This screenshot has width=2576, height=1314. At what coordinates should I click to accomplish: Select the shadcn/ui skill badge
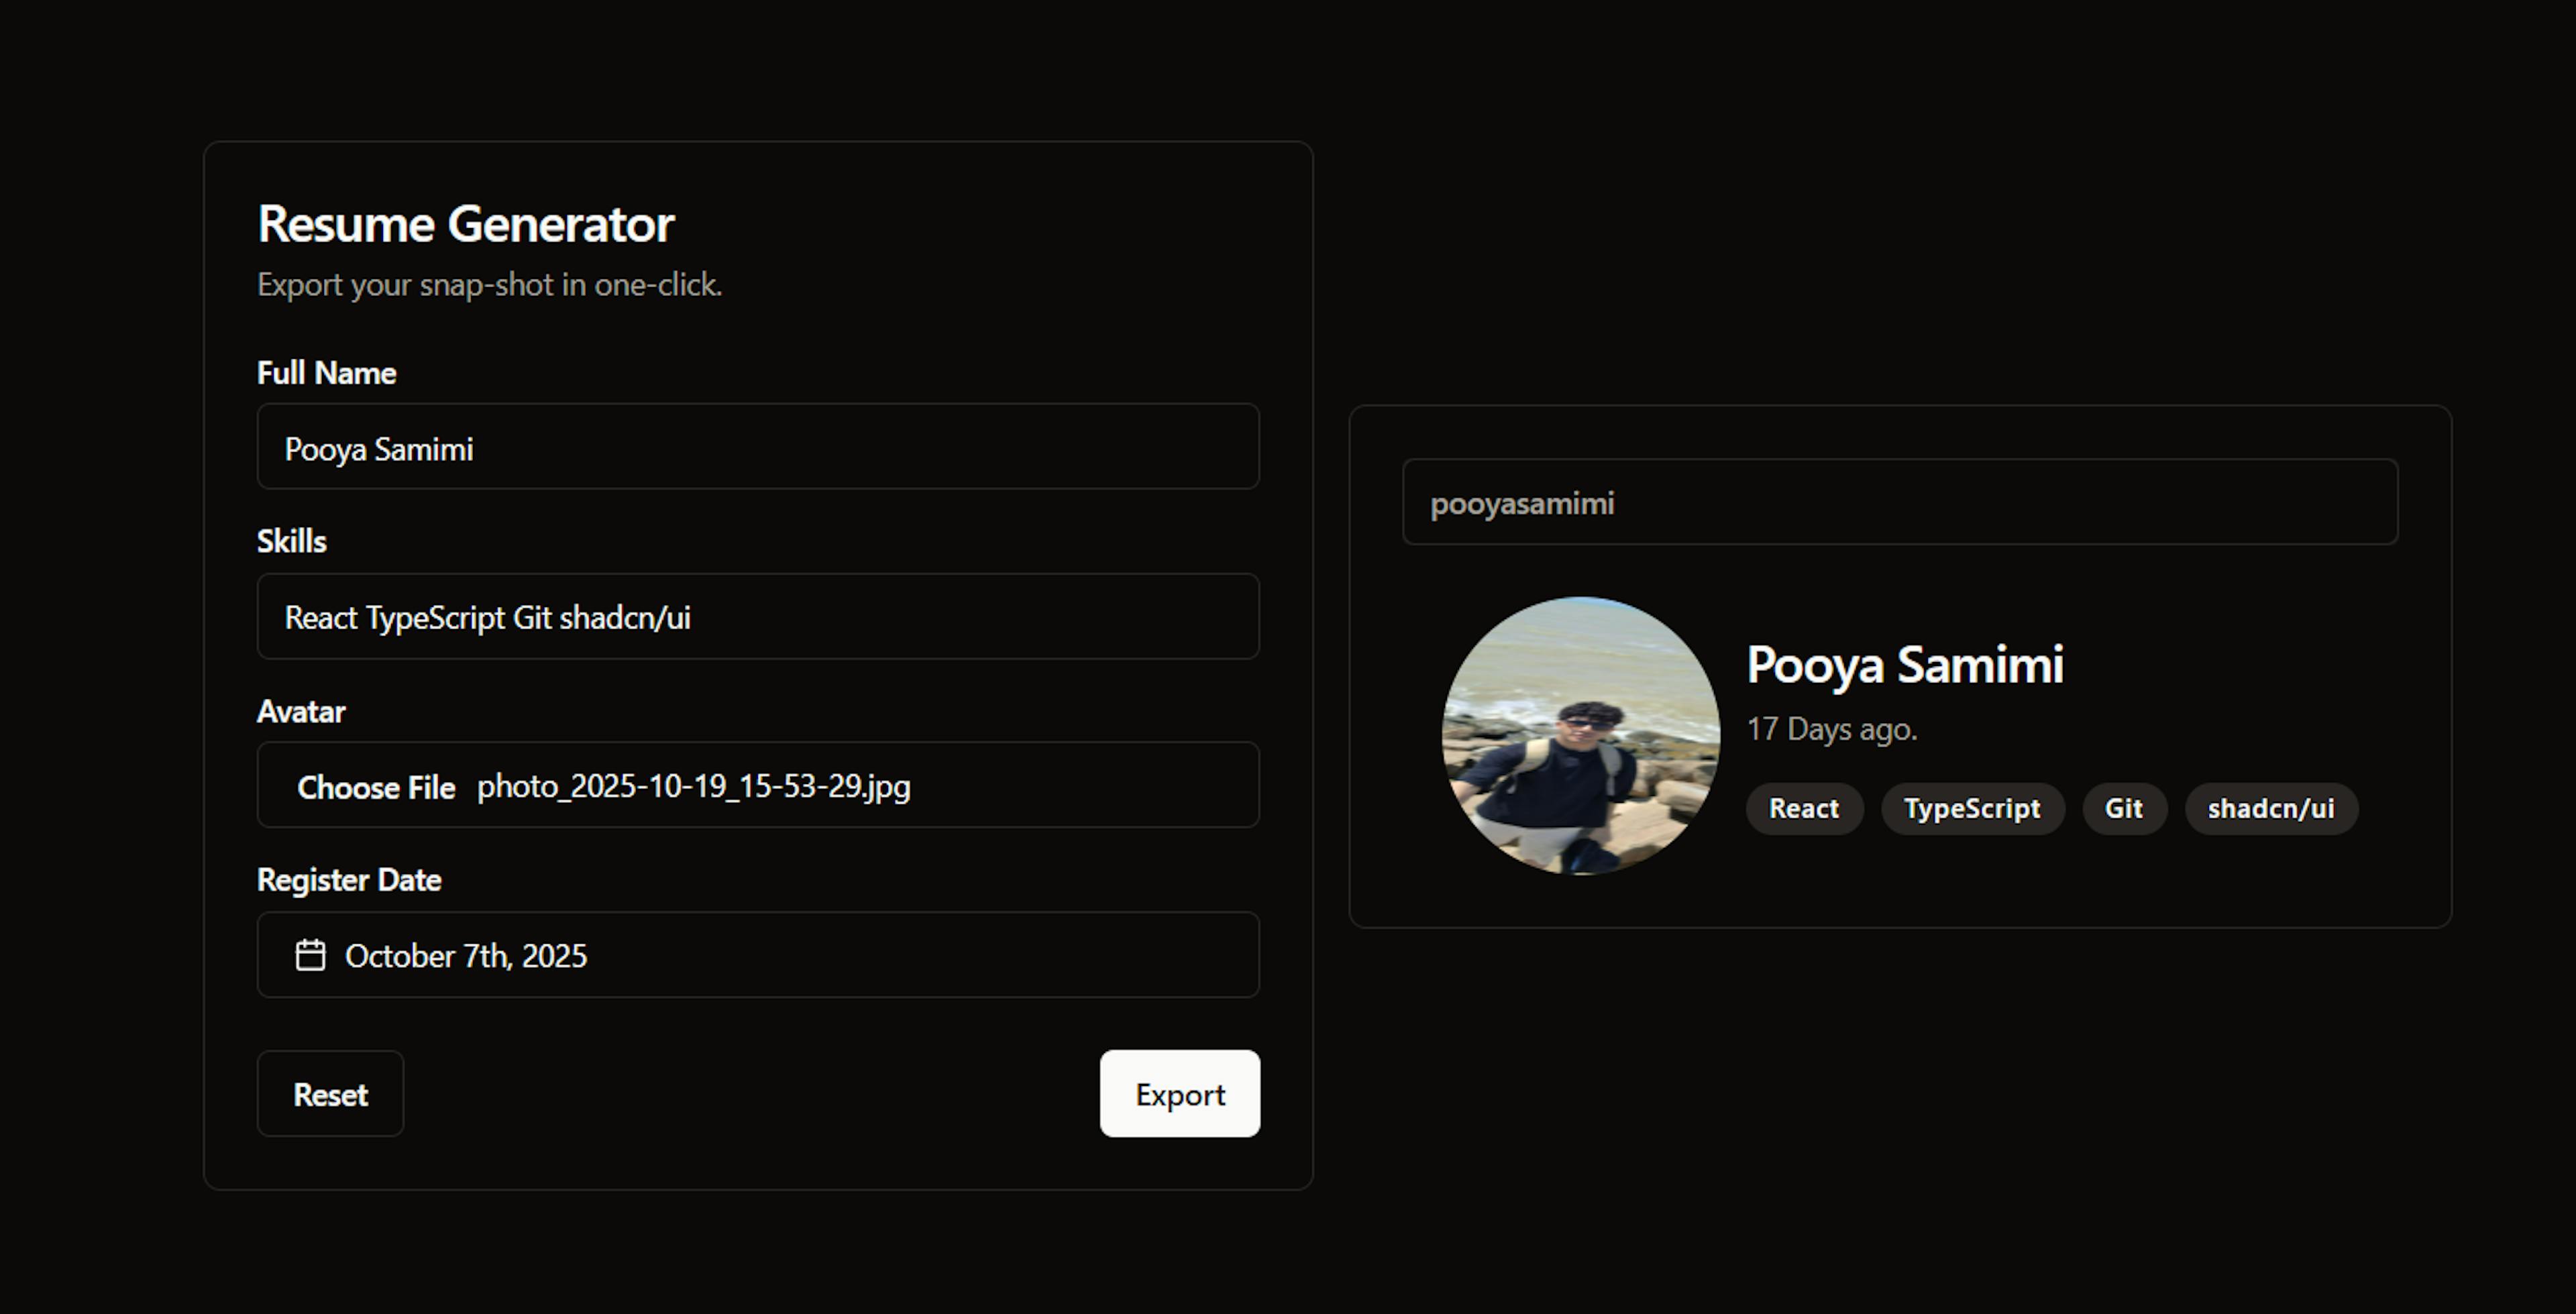tap(2270, 808)
